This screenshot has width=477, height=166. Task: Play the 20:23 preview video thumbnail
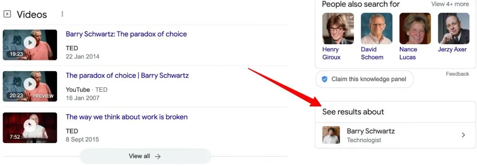30,86
